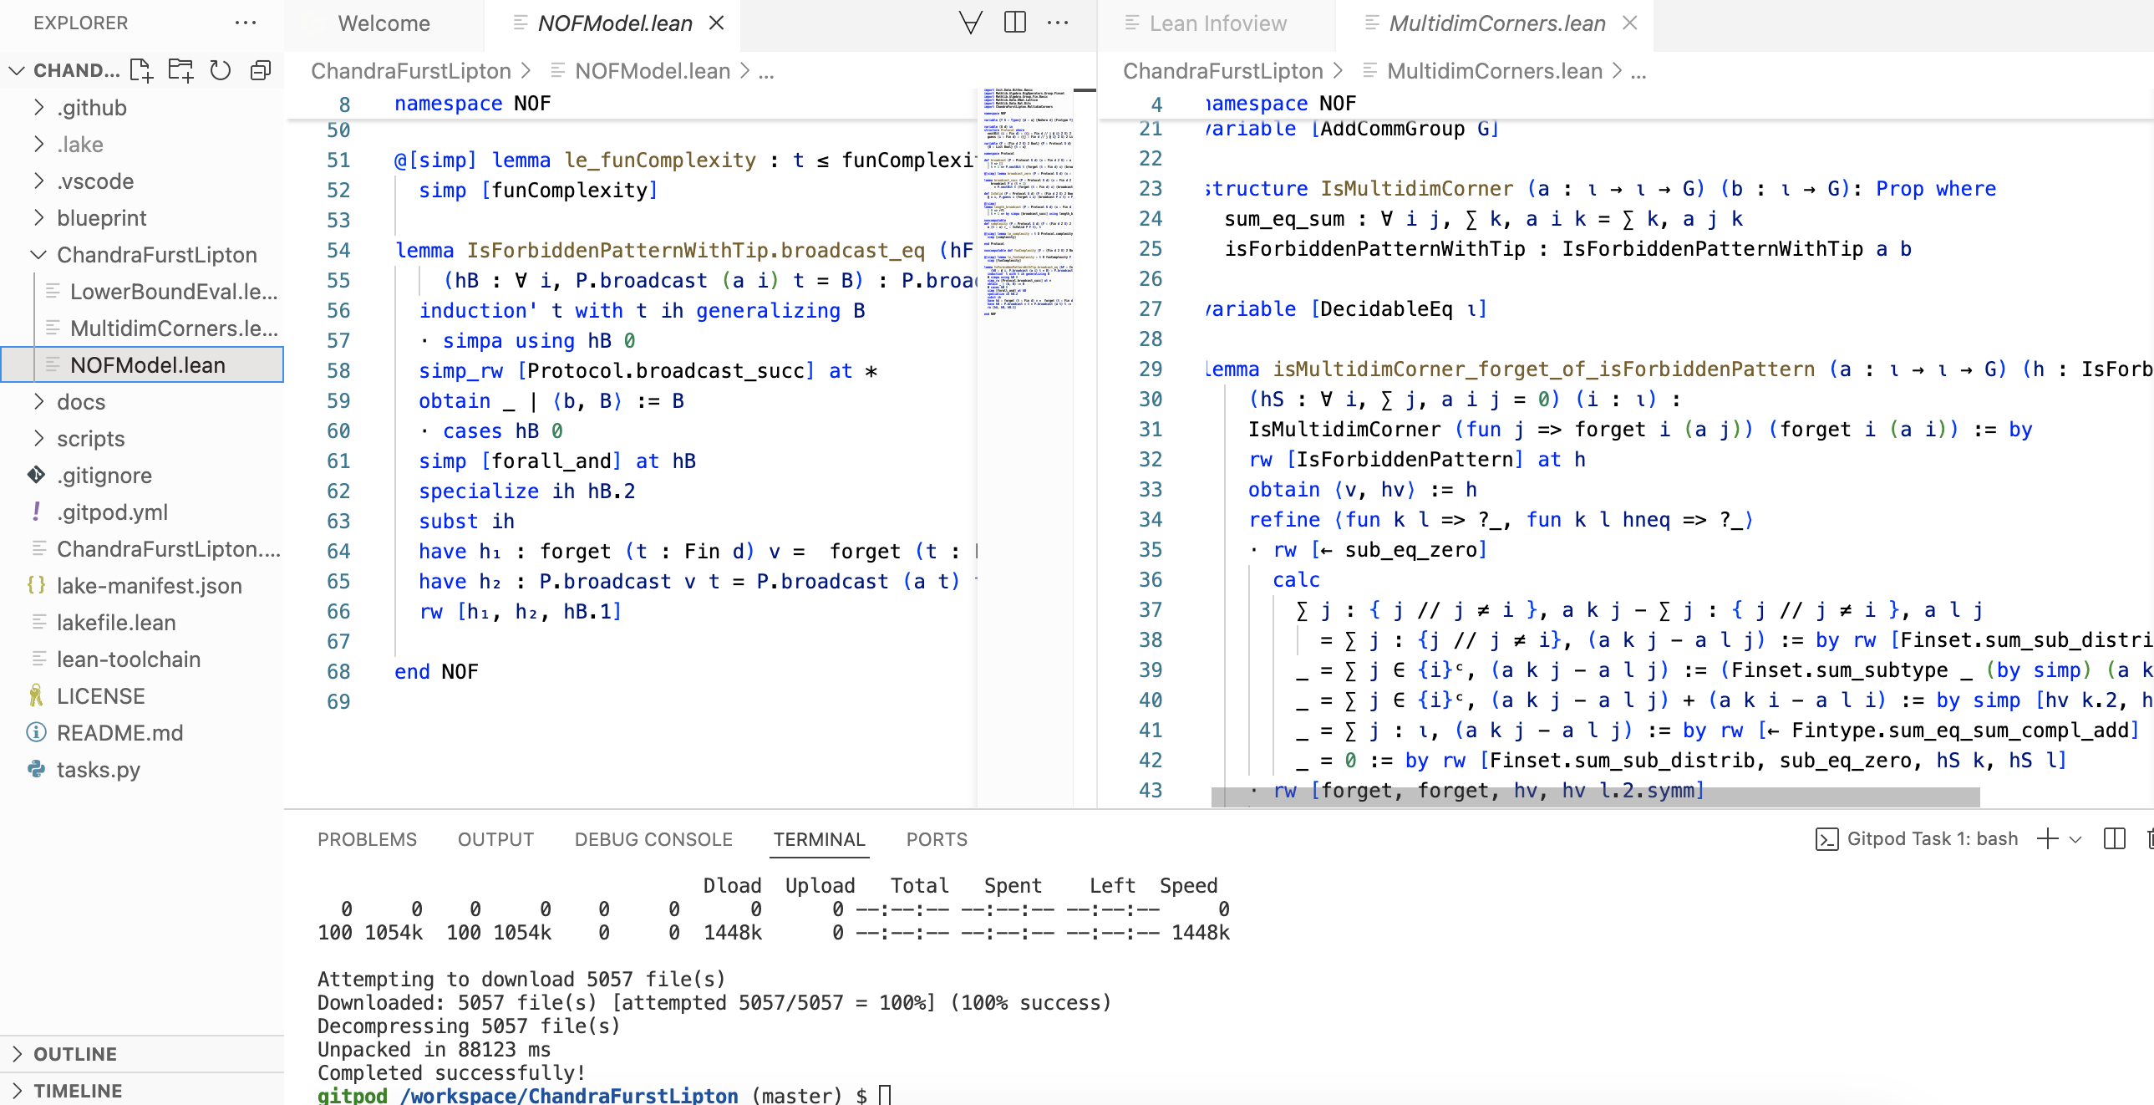The image size is (2154, 1105).
Task: Expand the scripts folder
Action: tap(90, 438)
